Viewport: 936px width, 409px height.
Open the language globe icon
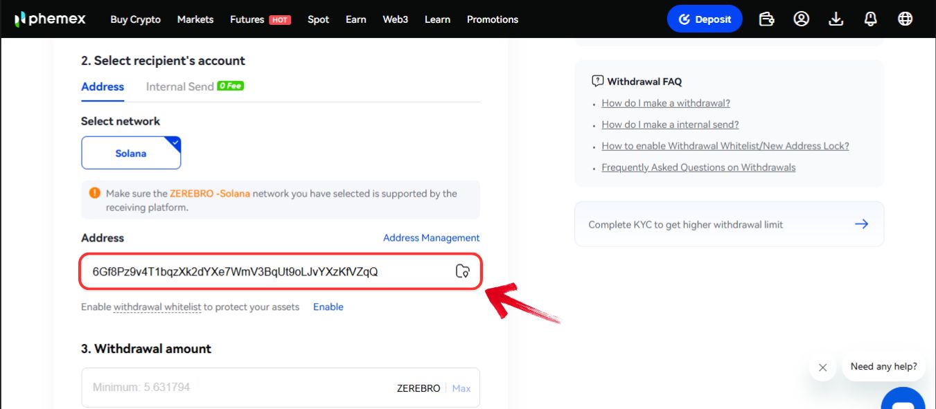click(906, 19)
